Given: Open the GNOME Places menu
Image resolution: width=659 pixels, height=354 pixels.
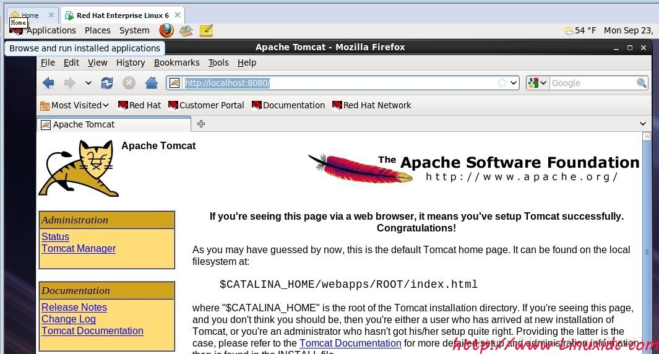Looking at the screenshot, I should coord(98,30).
